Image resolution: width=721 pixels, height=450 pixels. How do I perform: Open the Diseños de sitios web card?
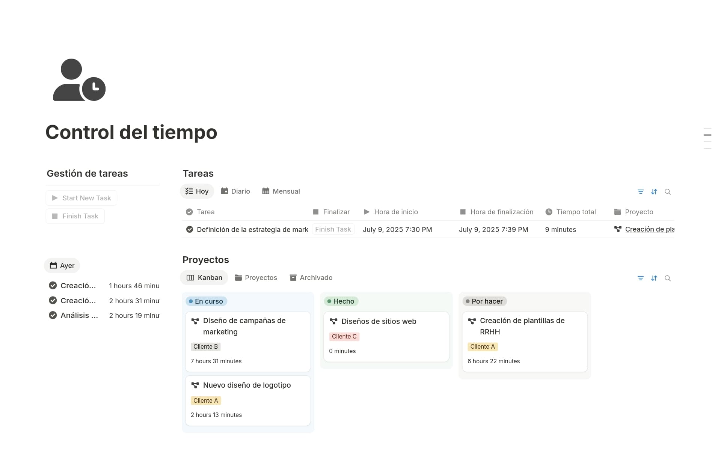(x=379, y=322)
